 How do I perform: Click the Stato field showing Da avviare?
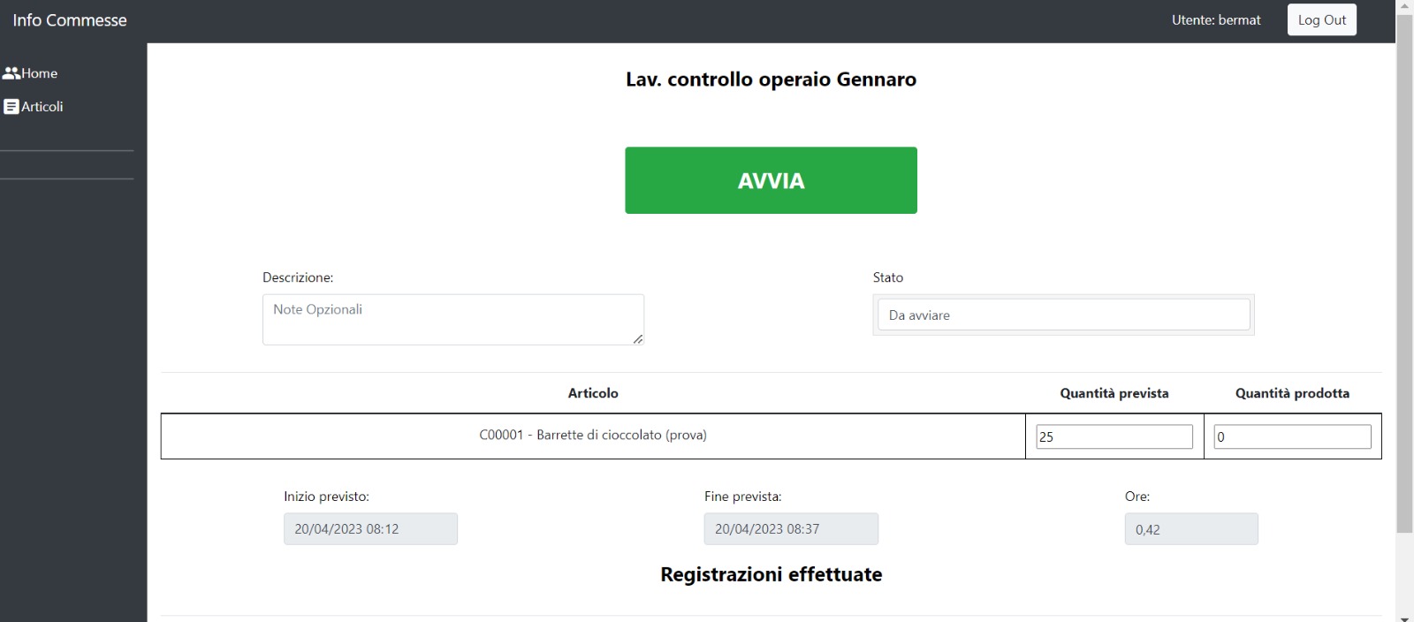[x=1063, y=315]
